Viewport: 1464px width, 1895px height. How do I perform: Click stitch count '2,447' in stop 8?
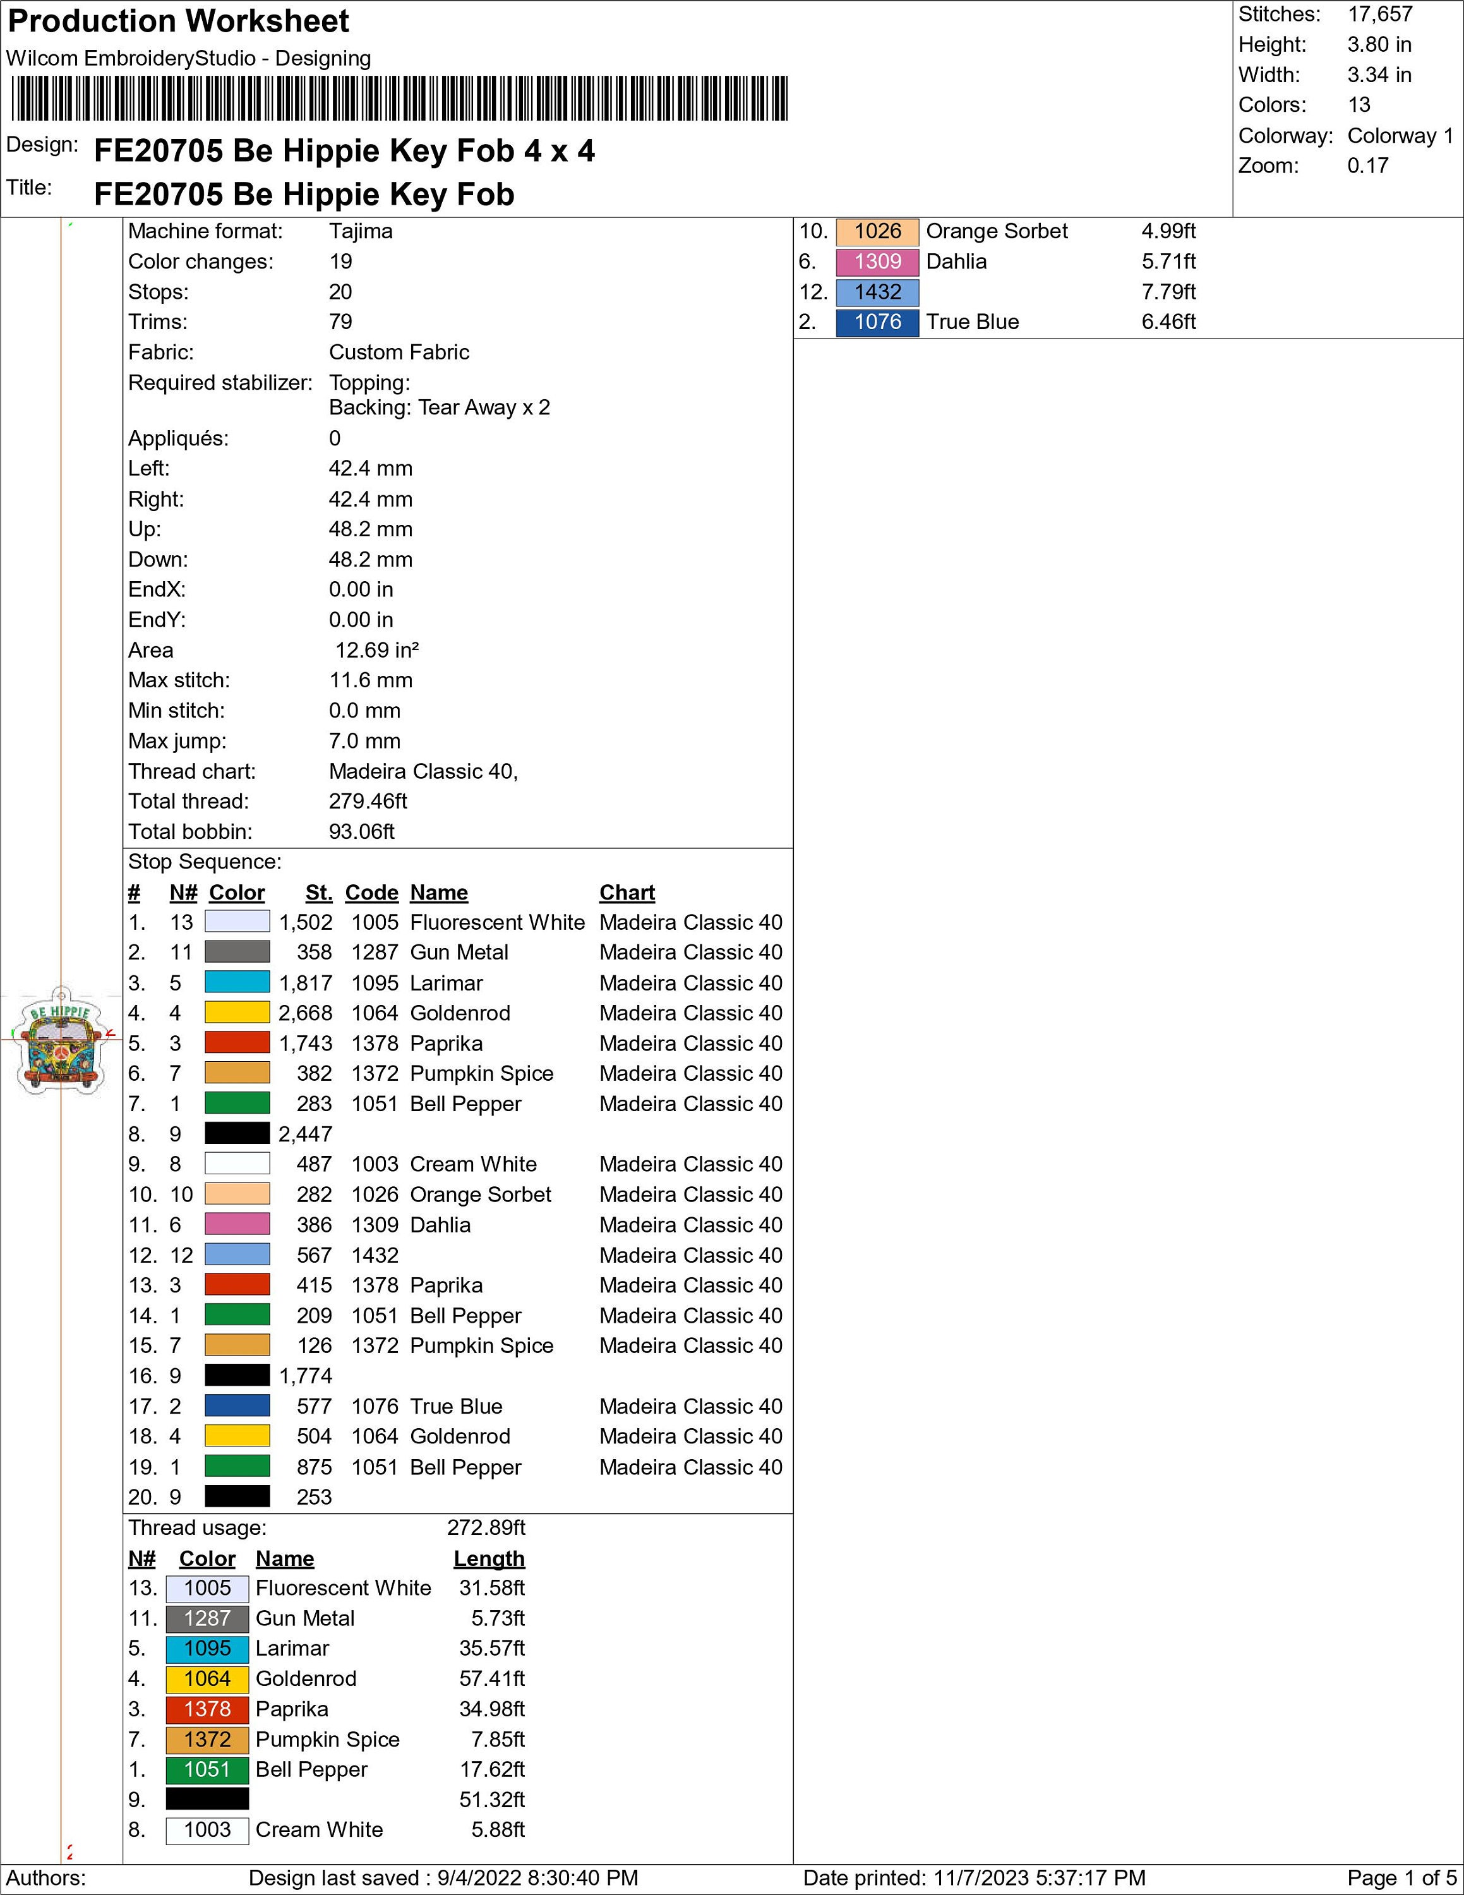(x=305, y=1134)
